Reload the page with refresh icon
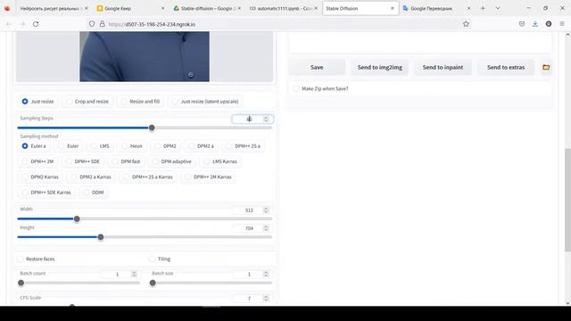The image size is (571, 321). [x=36, y=24]
